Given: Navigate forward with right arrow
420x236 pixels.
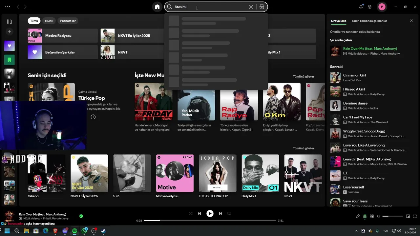Looking at the screenshot, I should [x=25, y=7].
